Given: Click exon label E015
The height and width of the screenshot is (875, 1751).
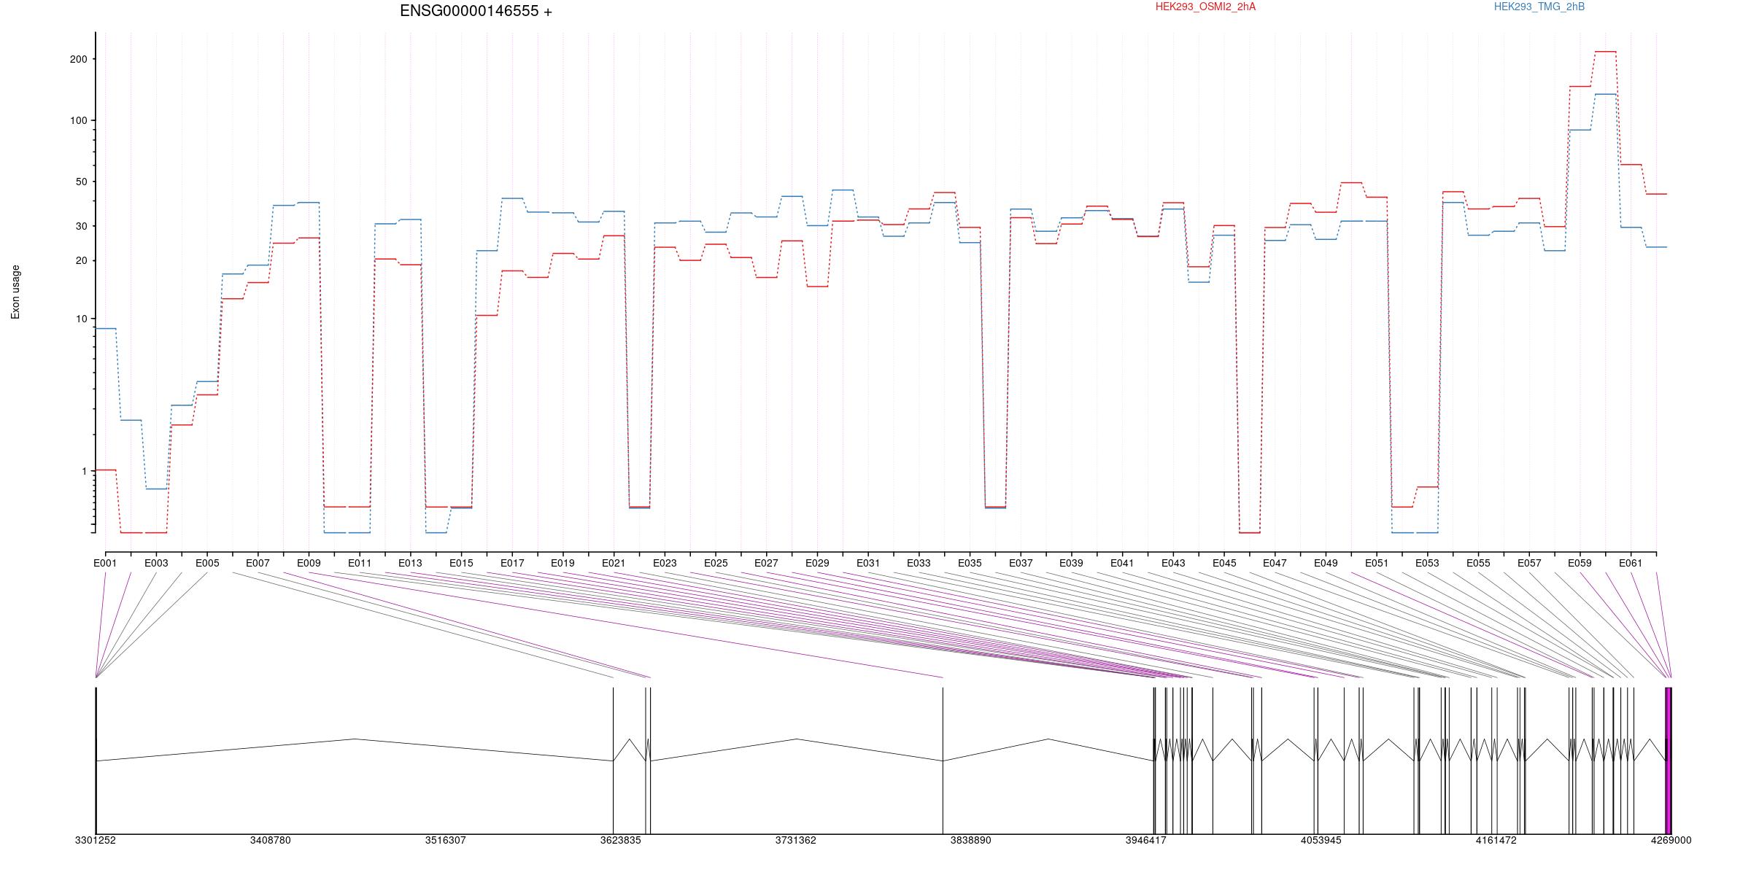Looking at the screenshot, I should pos(461,563).
